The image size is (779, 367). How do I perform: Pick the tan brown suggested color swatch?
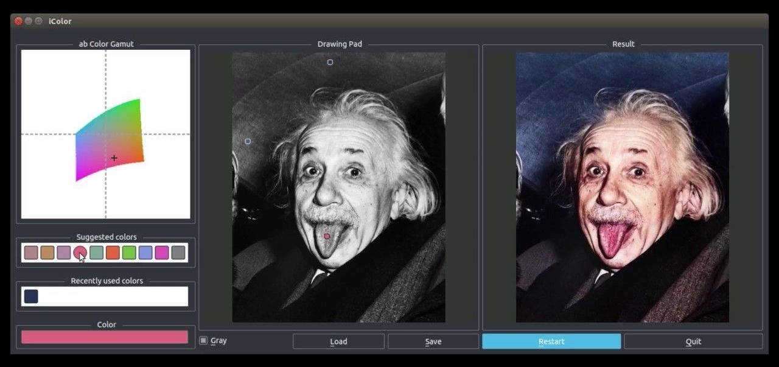click(47, 253)
